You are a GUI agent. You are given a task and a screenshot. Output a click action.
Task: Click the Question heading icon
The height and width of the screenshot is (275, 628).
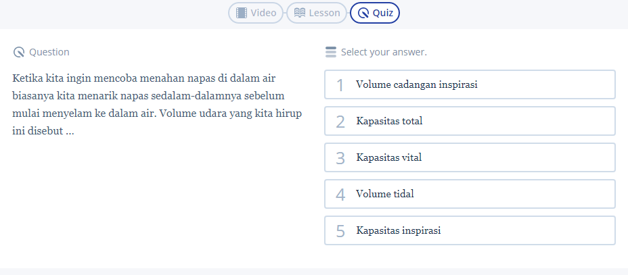(x=19, y=52)
